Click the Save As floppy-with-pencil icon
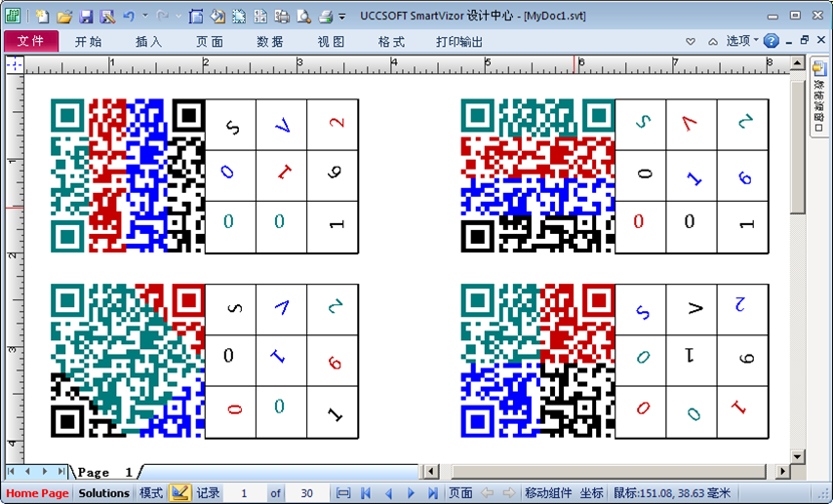 106,17
